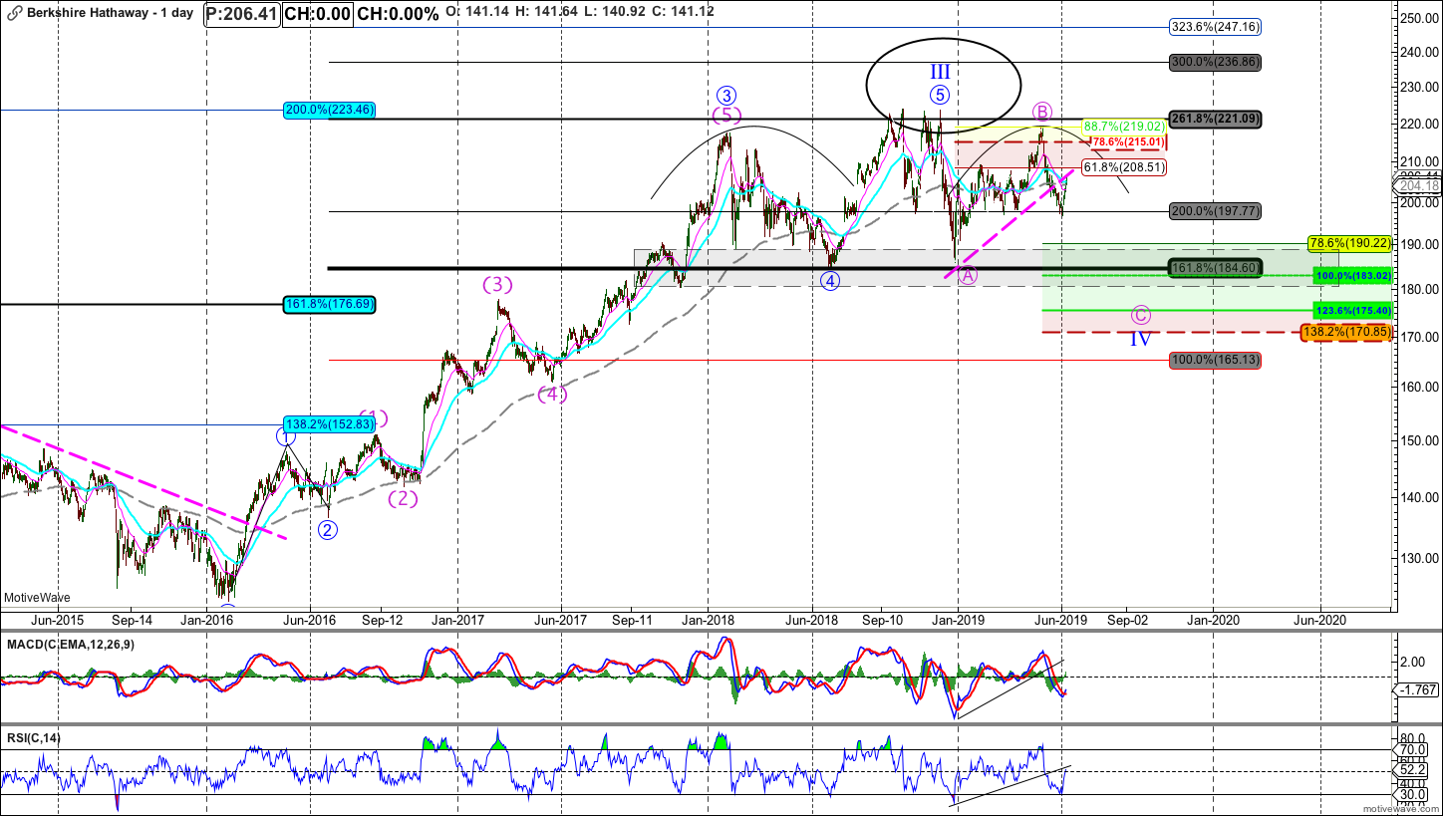Image resolution: width=1443 pixels, height=816 pixels.
Task: Click the magenta (5) subwave label
Action: tap(726, 115)
